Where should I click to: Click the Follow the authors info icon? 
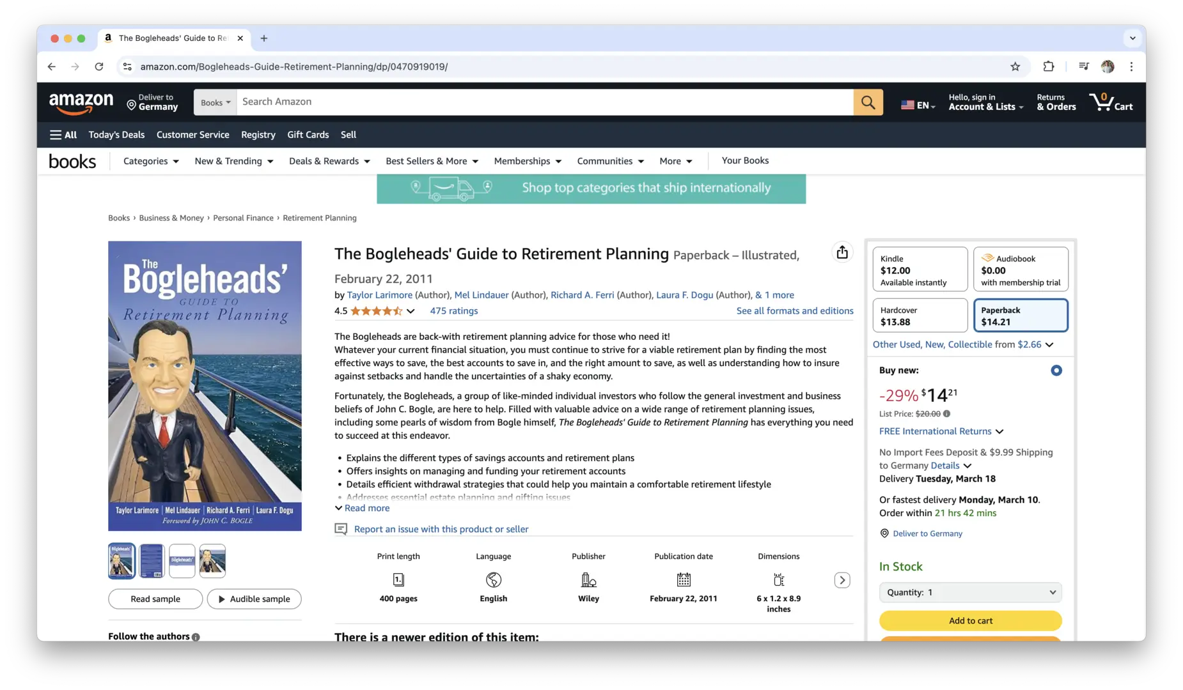coord(196,637)
